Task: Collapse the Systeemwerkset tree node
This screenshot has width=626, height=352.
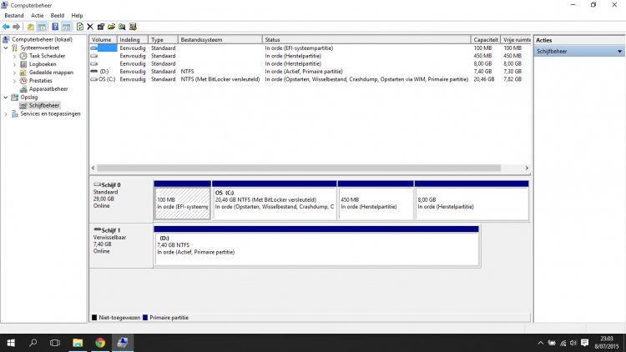Action: pos(5,48)
